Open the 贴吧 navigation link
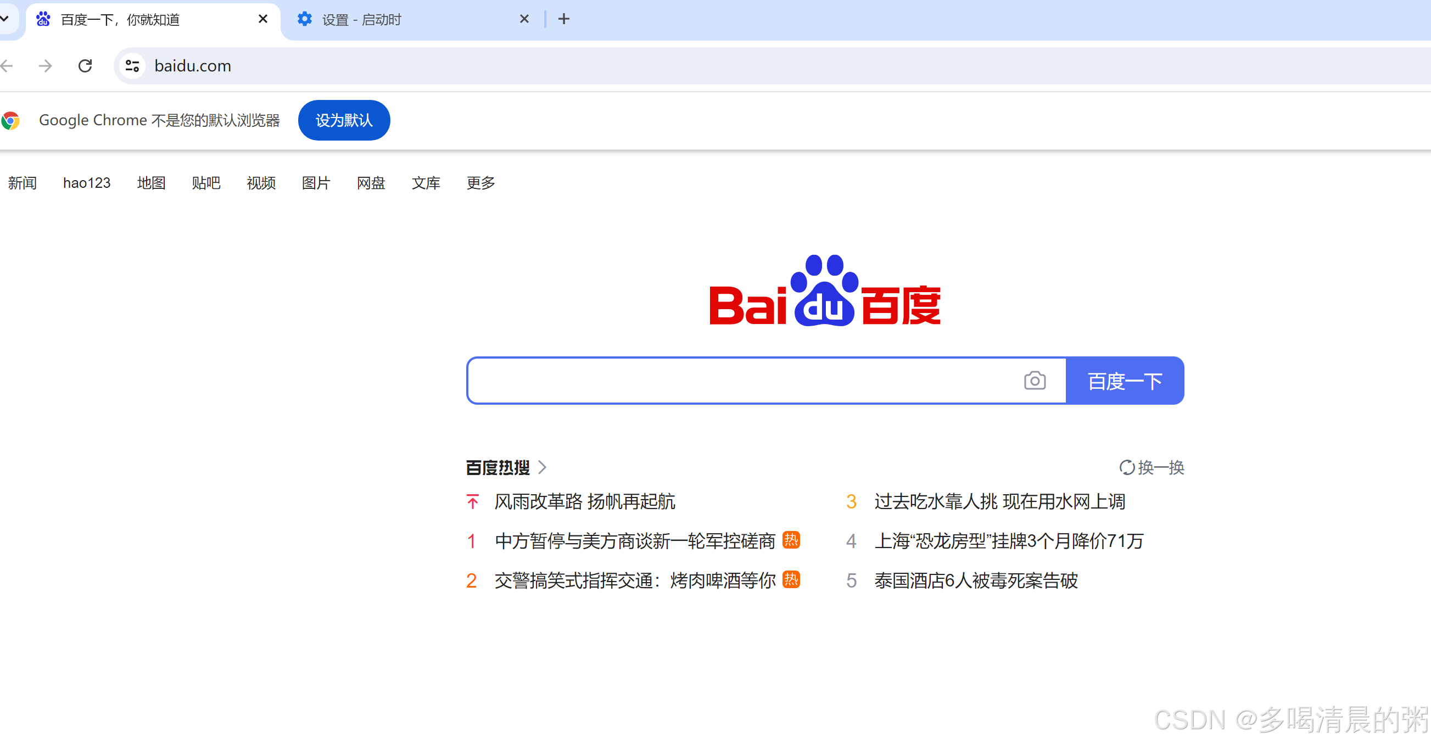The image size is (1431, 743). pyautogui.click(x=206, y=183)
